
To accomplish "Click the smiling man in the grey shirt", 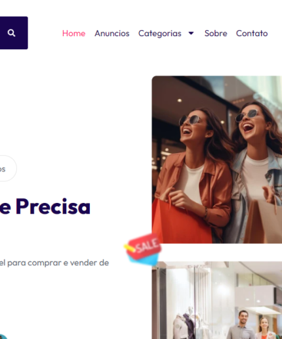I will (241, 325).
